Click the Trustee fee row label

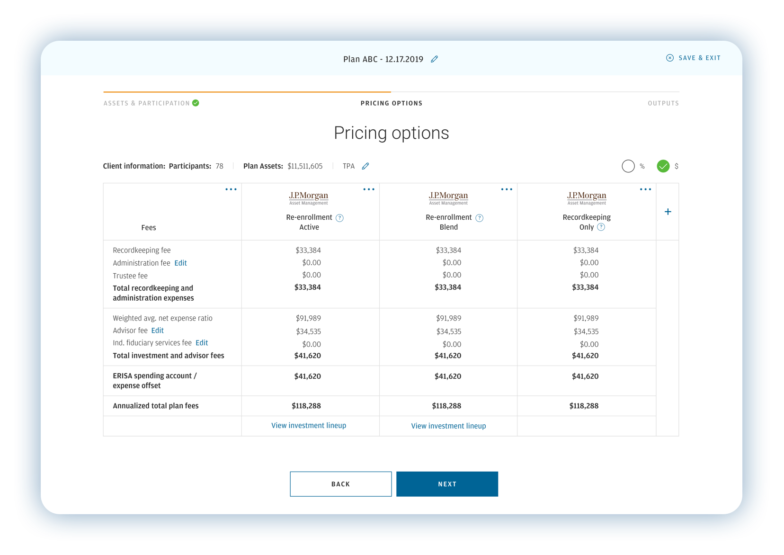pos(130,276)
